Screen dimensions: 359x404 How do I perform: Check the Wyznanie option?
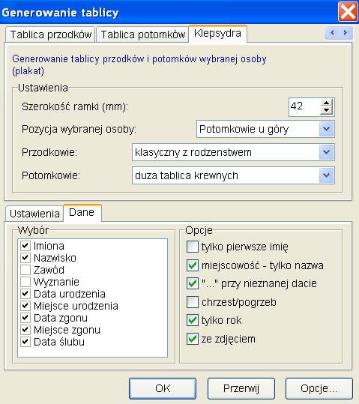(x=25, y=282)
